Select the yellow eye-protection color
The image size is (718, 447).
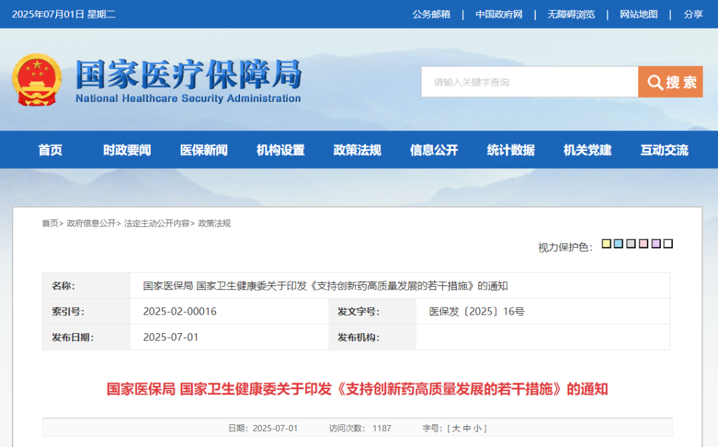[x=606, y=243]
